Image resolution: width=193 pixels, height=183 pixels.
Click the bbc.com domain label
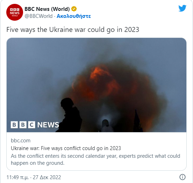(x=21, y=141)
